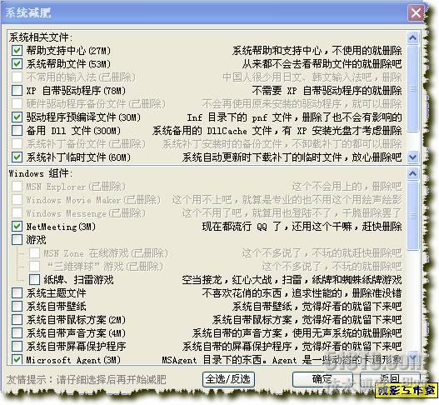Tick the 游戏 parent checkbox

click(17, 240)
